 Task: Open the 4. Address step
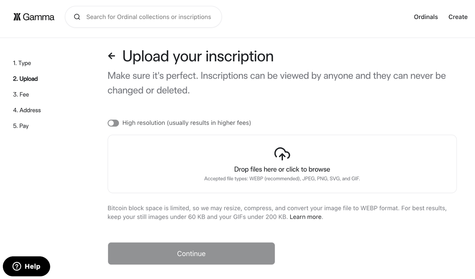(x=27, y=110)
